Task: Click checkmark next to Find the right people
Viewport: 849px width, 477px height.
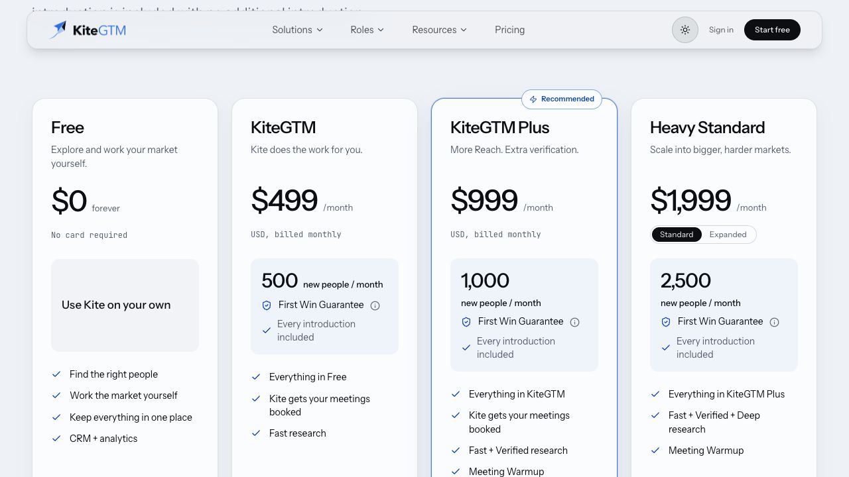Action: pyautogui.click(x=56, y=374)
